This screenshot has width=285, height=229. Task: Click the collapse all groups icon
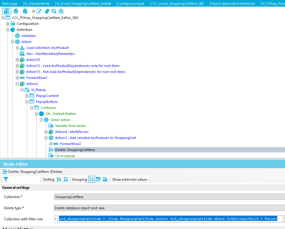coord(105,179)
